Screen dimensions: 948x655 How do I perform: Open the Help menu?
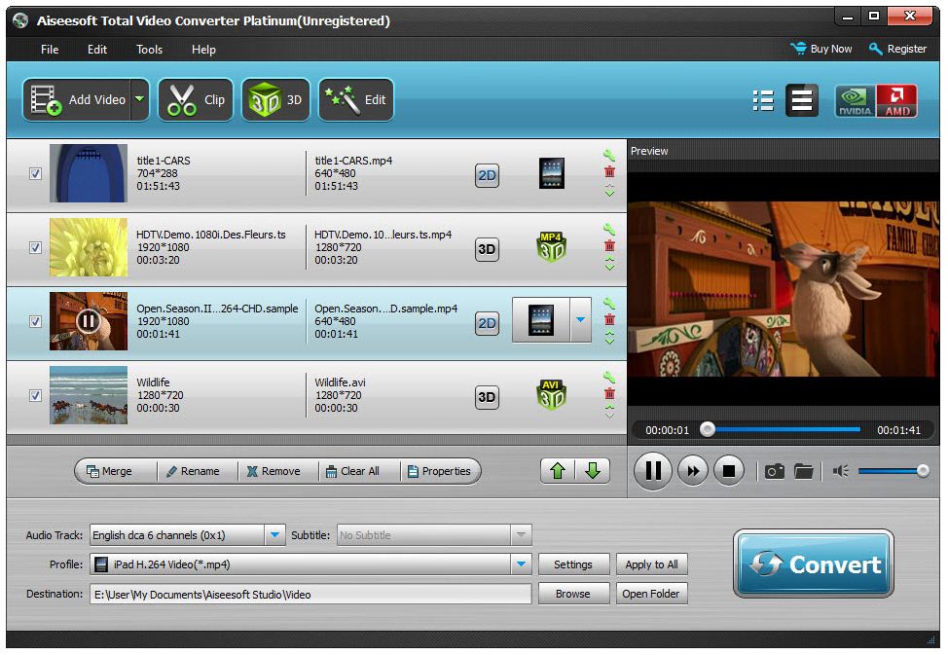coord(203,49)
